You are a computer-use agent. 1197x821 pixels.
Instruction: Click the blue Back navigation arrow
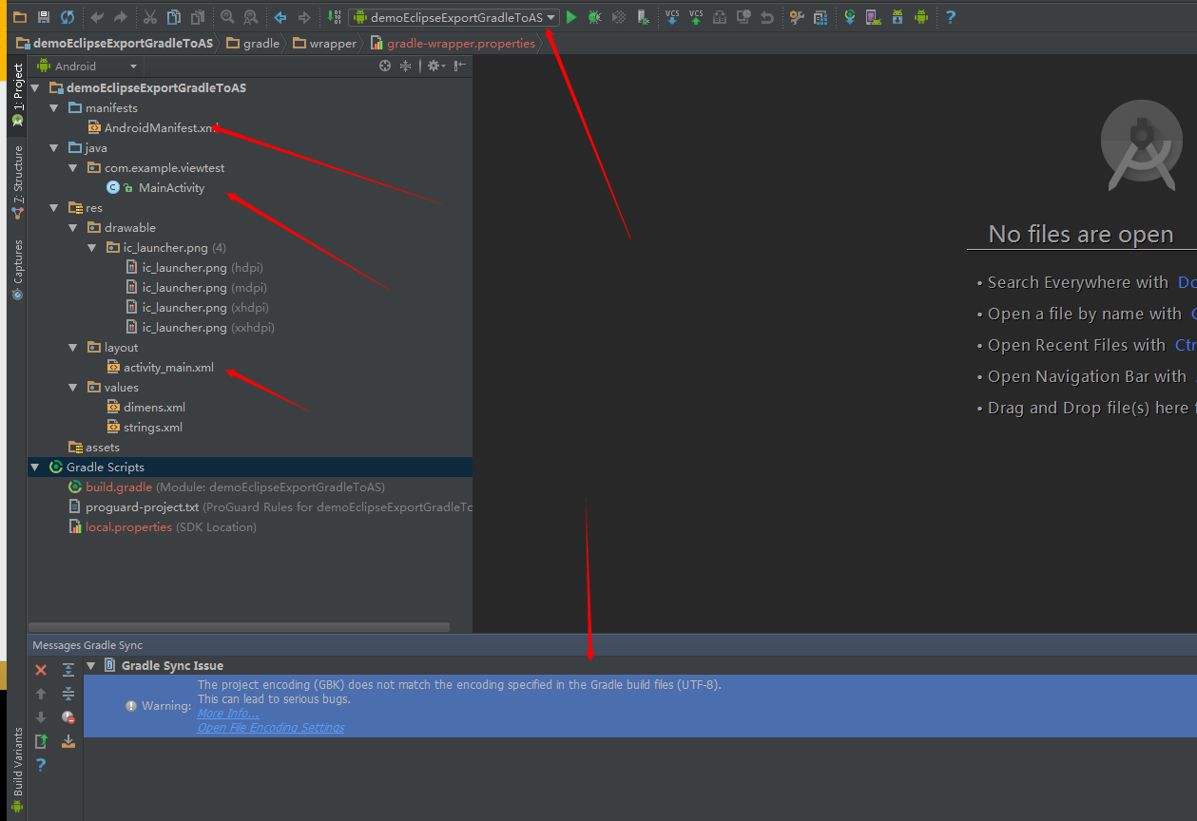(x=280, y=17)
